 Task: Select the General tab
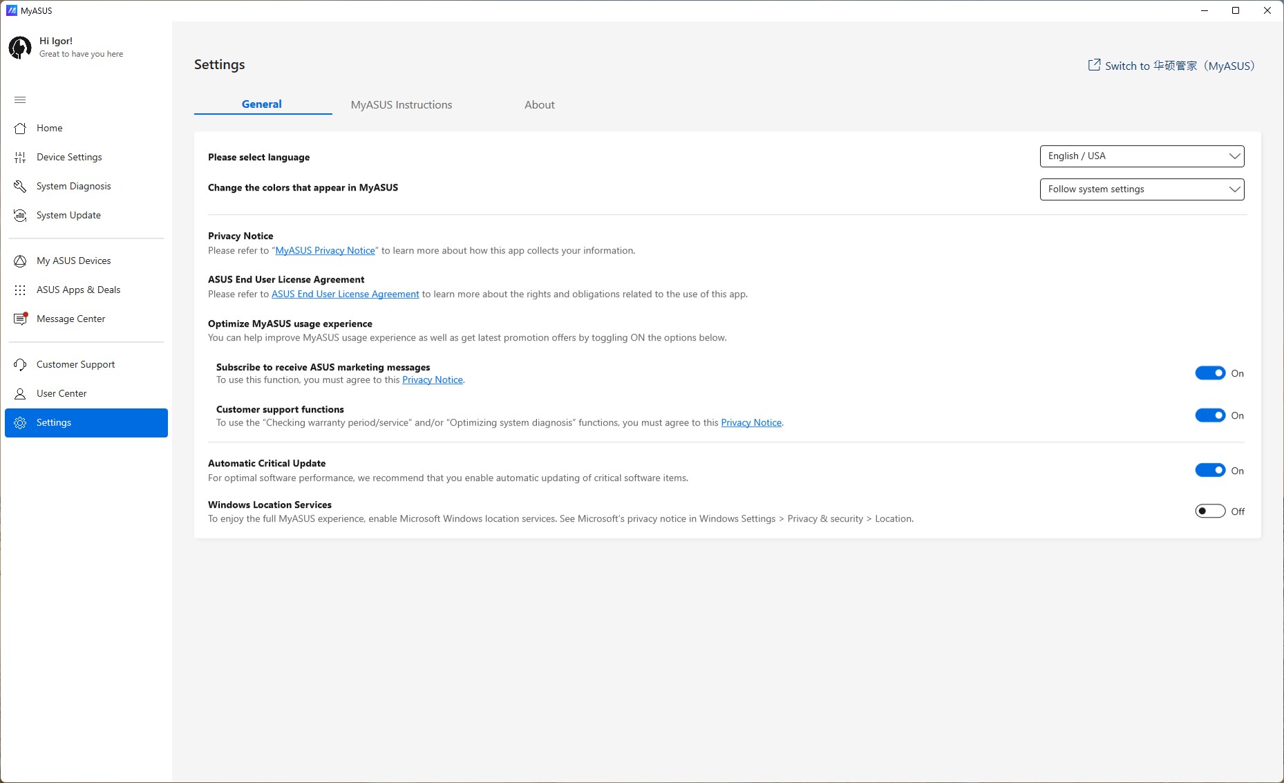tap(262, 104)
